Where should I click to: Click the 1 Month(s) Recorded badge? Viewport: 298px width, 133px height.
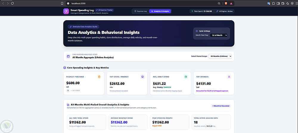[x=221, y=106]
